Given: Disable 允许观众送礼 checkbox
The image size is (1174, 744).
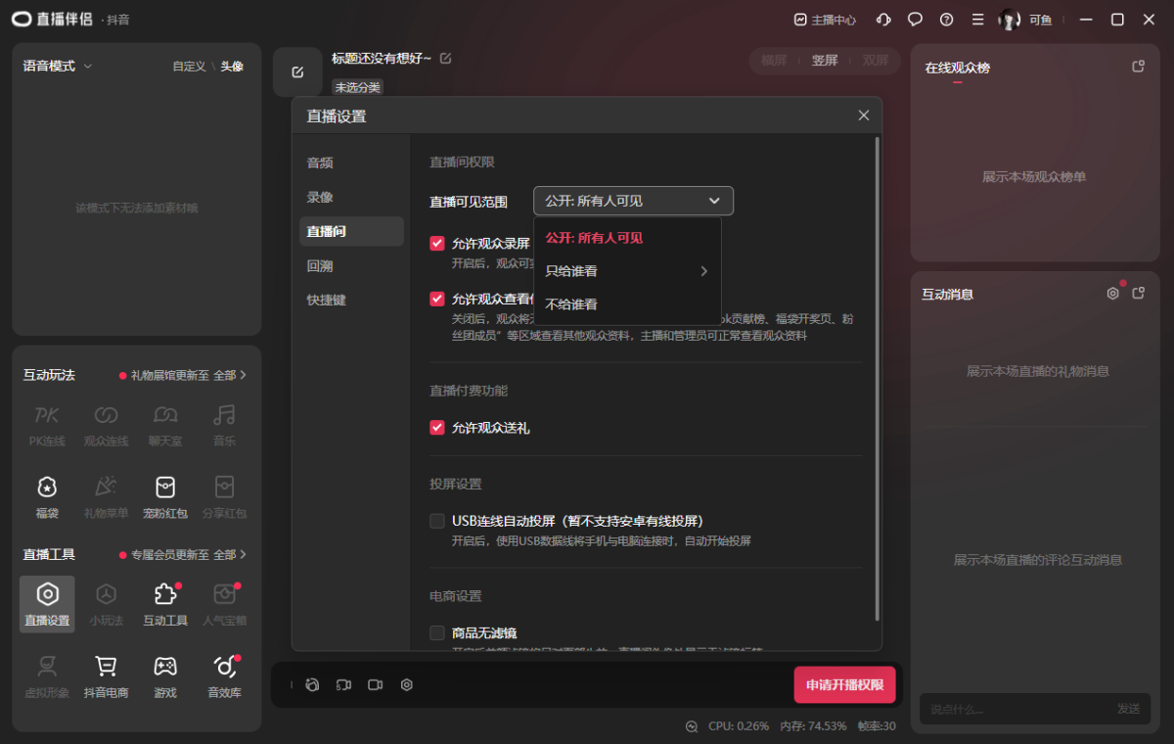Looking at the screenshot, I should point(437,428).
